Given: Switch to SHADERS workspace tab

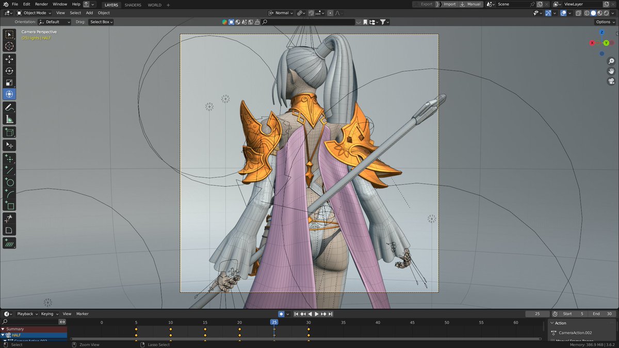Looking at the screenshot, I should 133,5.
